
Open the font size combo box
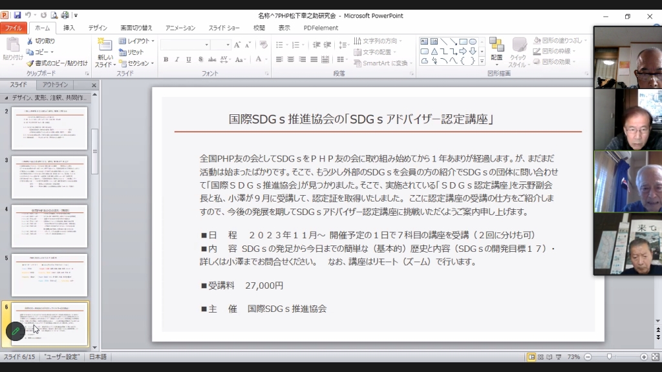[x=220, y=45]
